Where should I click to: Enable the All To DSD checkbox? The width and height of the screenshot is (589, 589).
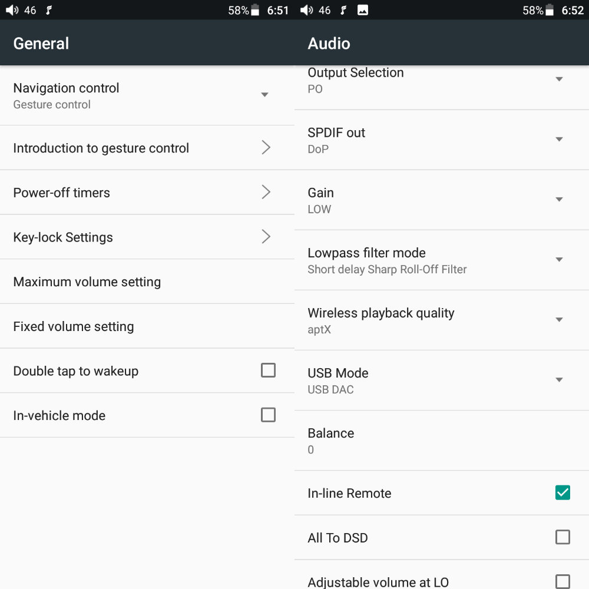(x=562, y=537)
